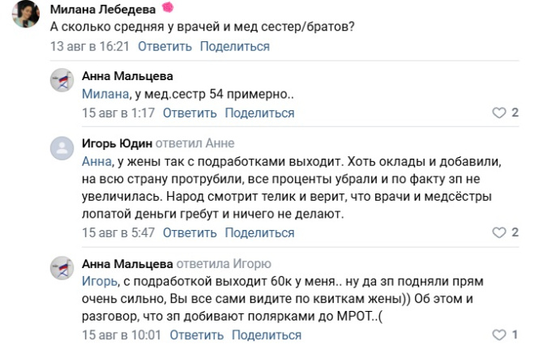Like Игорь Юдин's comment with the heart

[499, 232]
